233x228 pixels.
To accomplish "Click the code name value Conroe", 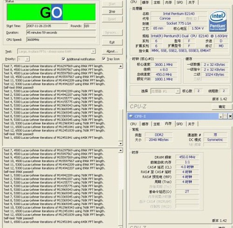I will click(x=165, y=19).
